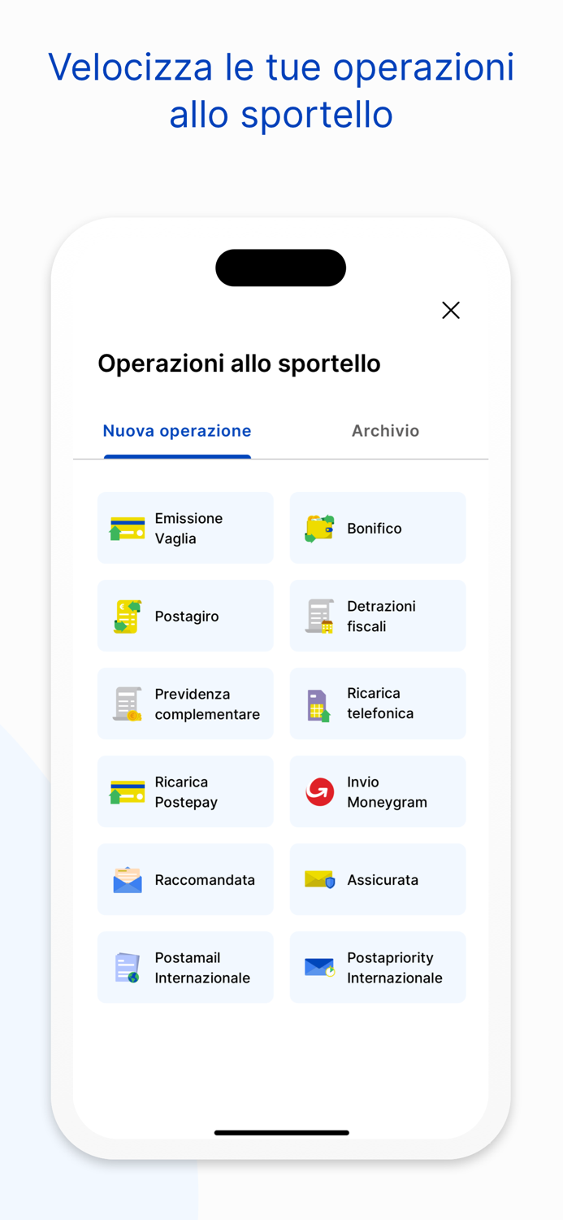Tap the home indicator bar
The width and height of the screenshot is (563, 1220).
(281, 1132)
